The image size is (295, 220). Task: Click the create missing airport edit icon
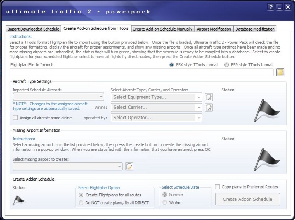pos(129,166)
